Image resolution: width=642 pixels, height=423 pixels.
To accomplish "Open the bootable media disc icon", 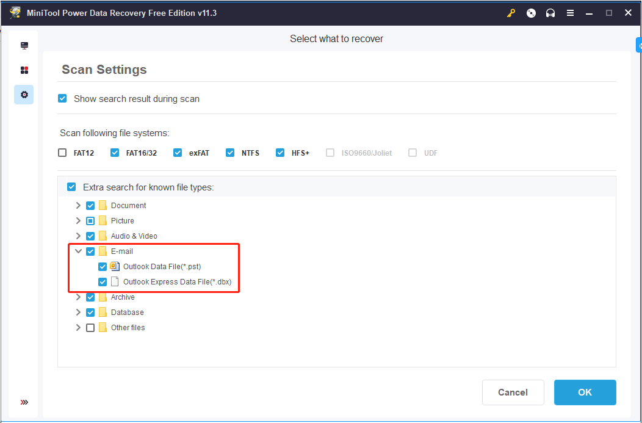I will [531, 13].
